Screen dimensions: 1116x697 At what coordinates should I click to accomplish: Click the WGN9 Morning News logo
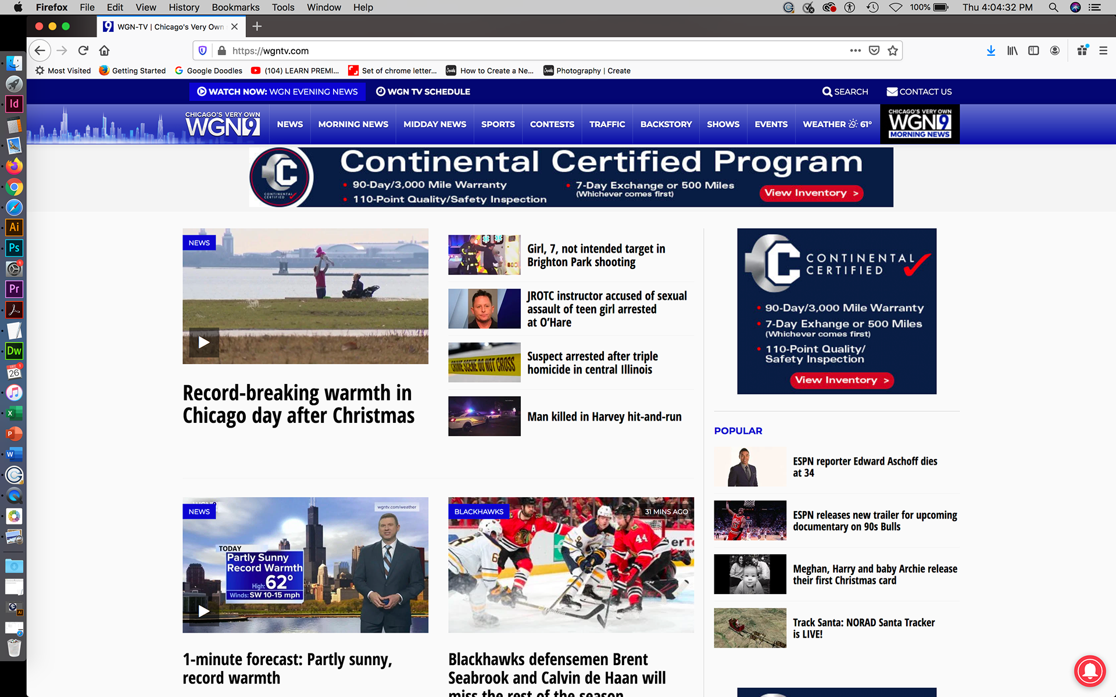pyautogui.click(x=920, y=124)
